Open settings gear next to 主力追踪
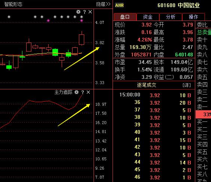The height and width of the screenshot is (182, 211). pyautogui.click(x=76, y=92)
